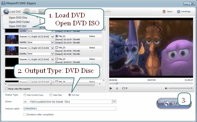197x122 pixels.
Task: Click the Cut filmstrip icon
Action: pos(27,11)
